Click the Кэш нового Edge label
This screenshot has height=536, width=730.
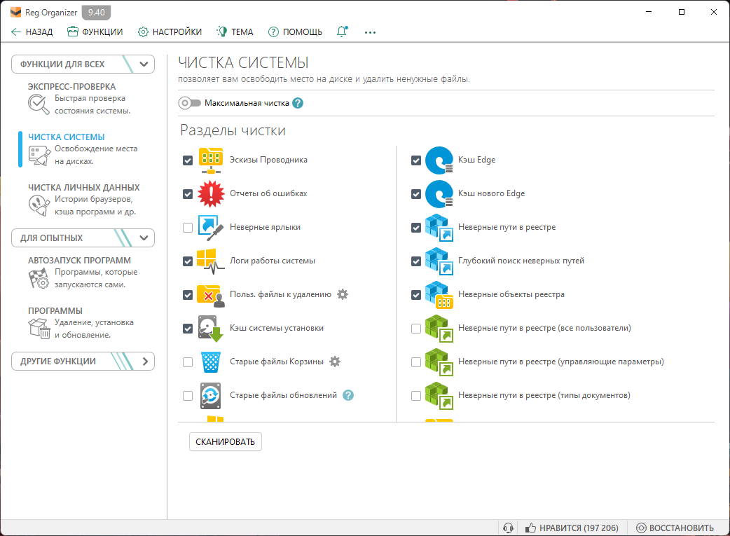tap(491, 193)
